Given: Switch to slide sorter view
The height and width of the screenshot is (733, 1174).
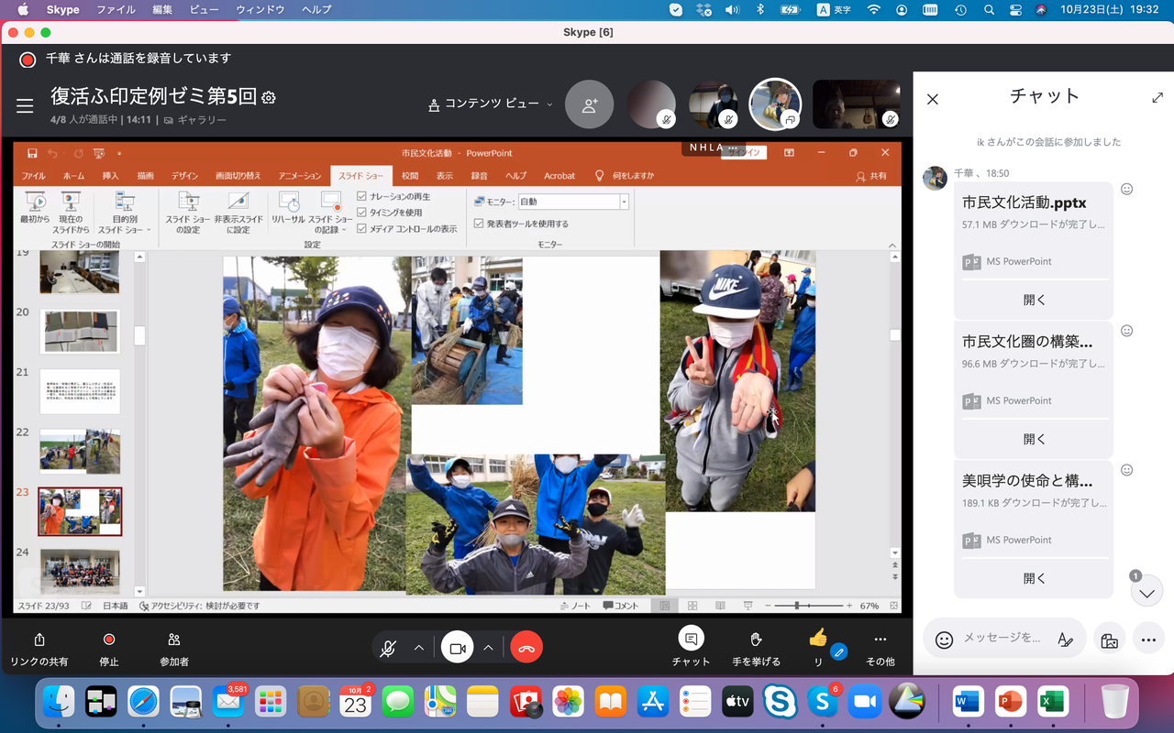Looking at the screenshot, I should point(692,606).
